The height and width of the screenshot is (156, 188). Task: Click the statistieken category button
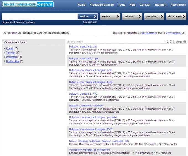(176, 16)
